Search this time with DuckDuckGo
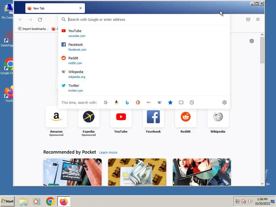Image resolution: width=276 pixels, height=207 pixels. click(138, 102)
